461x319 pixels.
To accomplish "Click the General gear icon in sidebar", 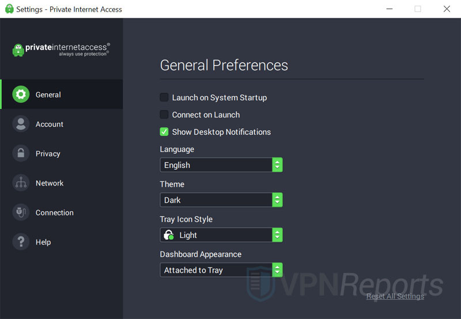I will [x=21, y=94].
